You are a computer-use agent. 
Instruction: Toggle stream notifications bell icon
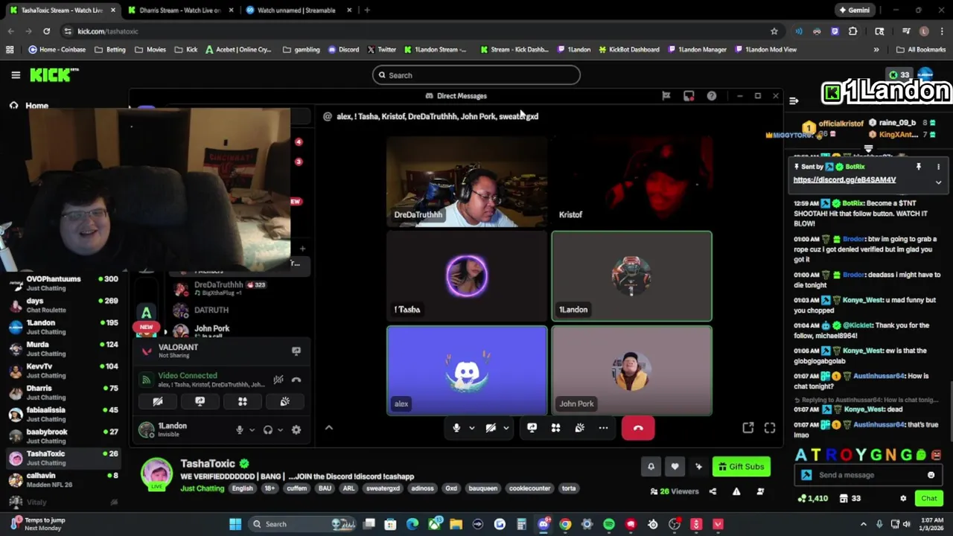click(651, 467)
